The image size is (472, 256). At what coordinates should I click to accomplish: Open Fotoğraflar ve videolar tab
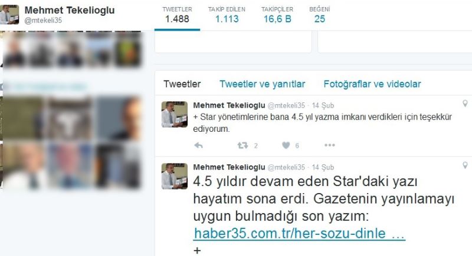[372, 84]
